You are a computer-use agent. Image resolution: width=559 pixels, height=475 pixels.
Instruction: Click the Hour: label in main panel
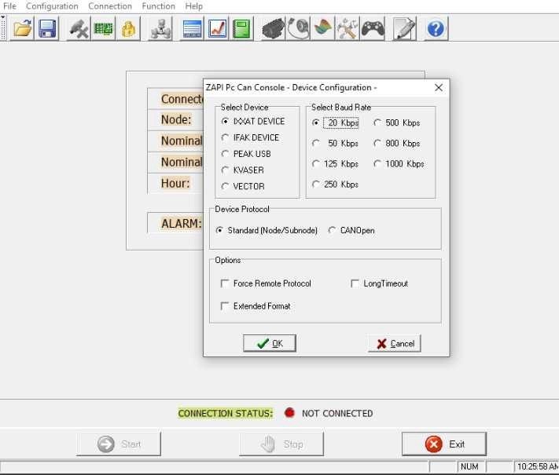click(175, 183)
